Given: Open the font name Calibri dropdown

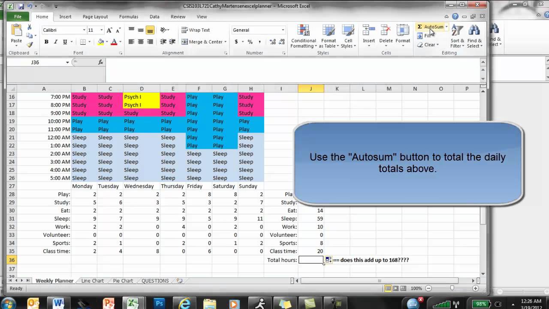Looking at the screenshot, I should tap(84, 30).
